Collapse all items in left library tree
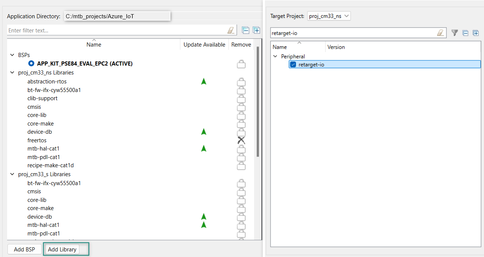484x257 pixels. [246, 30]
